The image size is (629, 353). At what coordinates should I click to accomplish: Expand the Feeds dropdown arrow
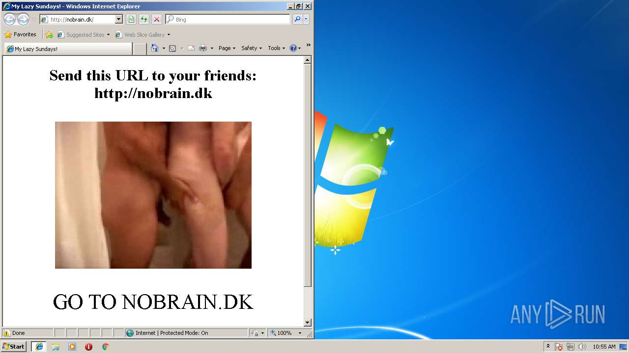(182, 48)
